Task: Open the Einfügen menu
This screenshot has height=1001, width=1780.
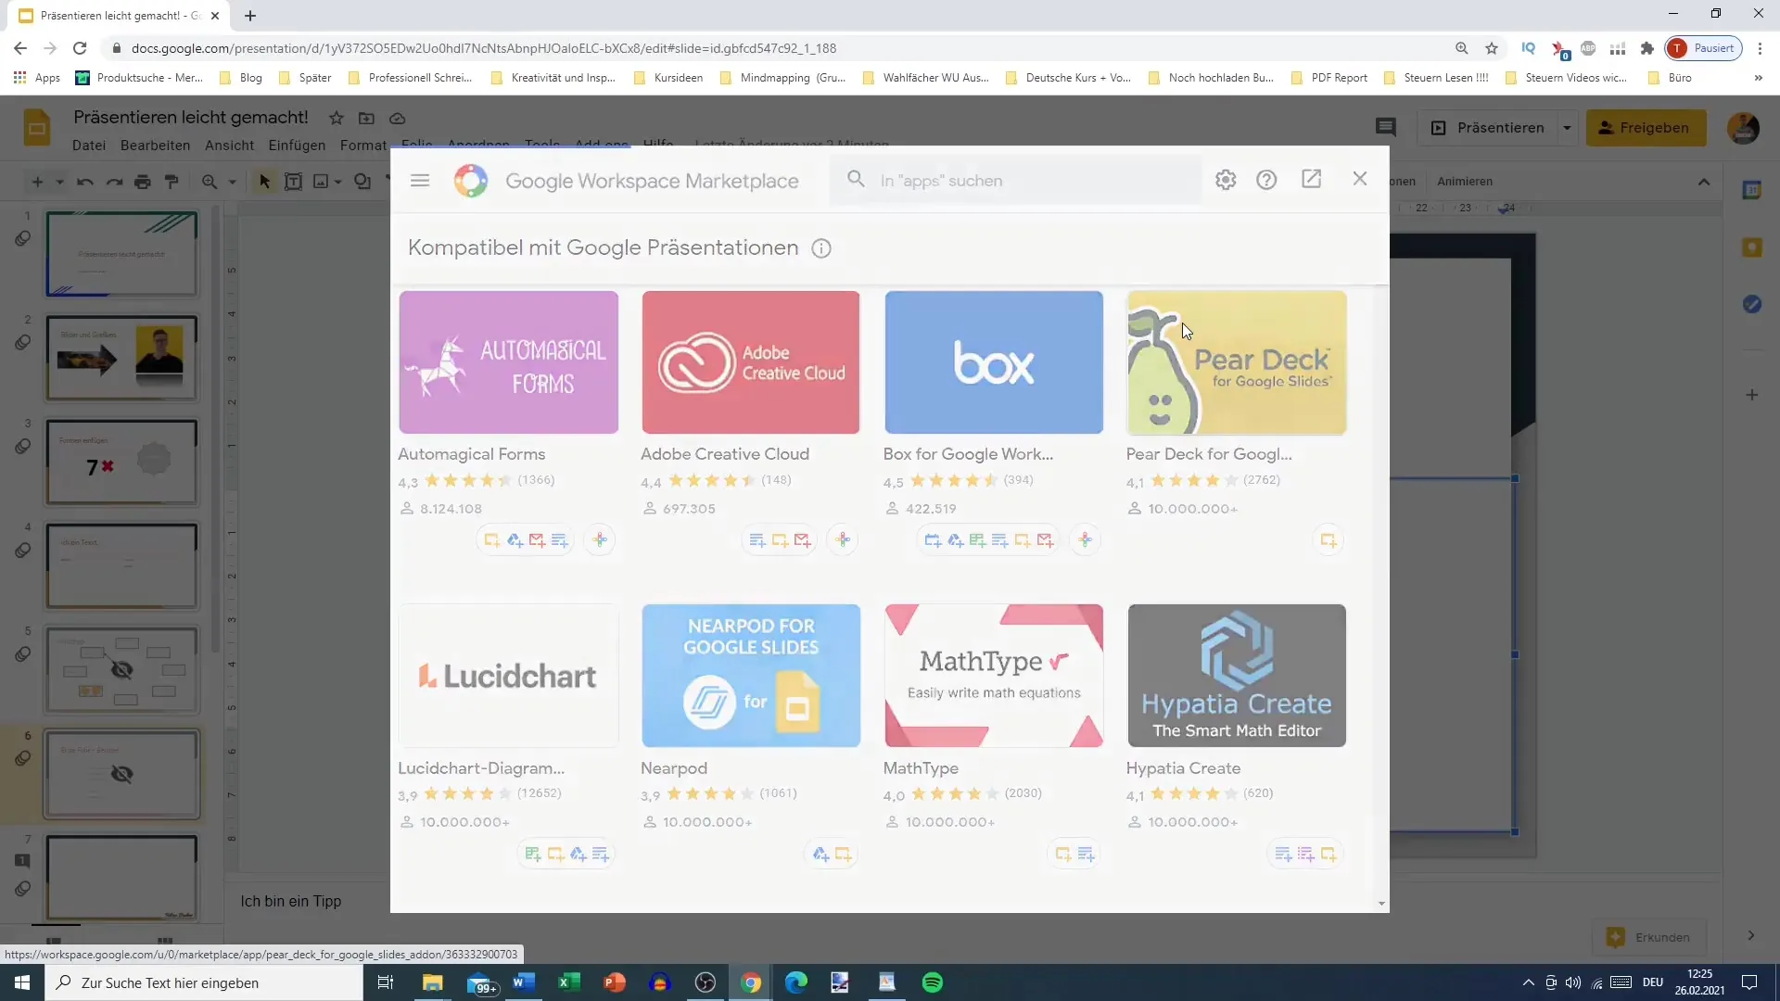Action: click(297, 146)
